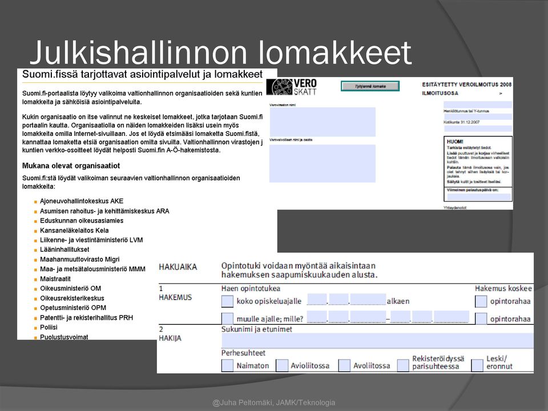Select the Naimaton checkbox
This screenshot has width=548, height=411.
(228, 365)
